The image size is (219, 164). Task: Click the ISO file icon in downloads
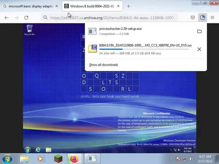[x=93, y=49]
